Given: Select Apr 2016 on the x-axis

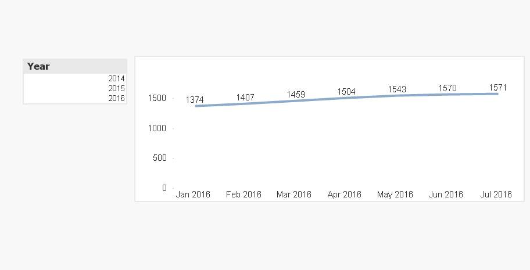Looking at the screenshot, I should (345, 195).
